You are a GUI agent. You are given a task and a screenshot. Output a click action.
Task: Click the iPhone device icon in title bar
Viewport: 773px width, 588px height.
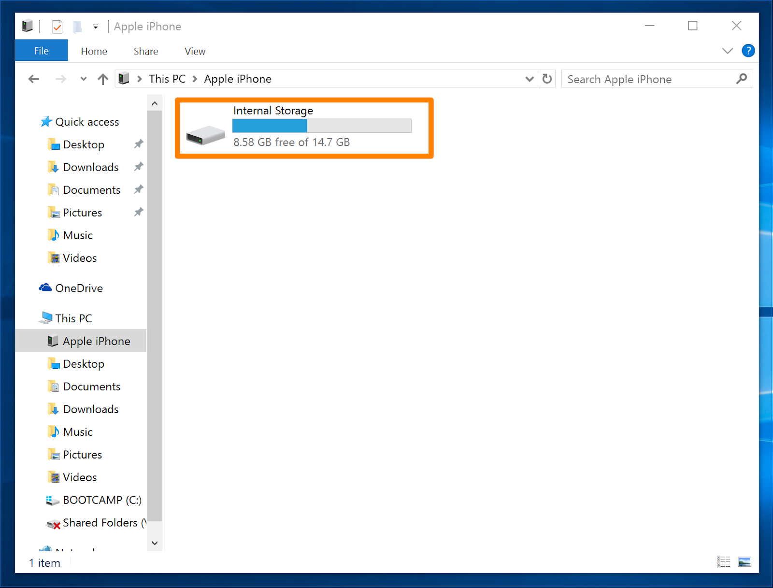click(x=28, y=26)
